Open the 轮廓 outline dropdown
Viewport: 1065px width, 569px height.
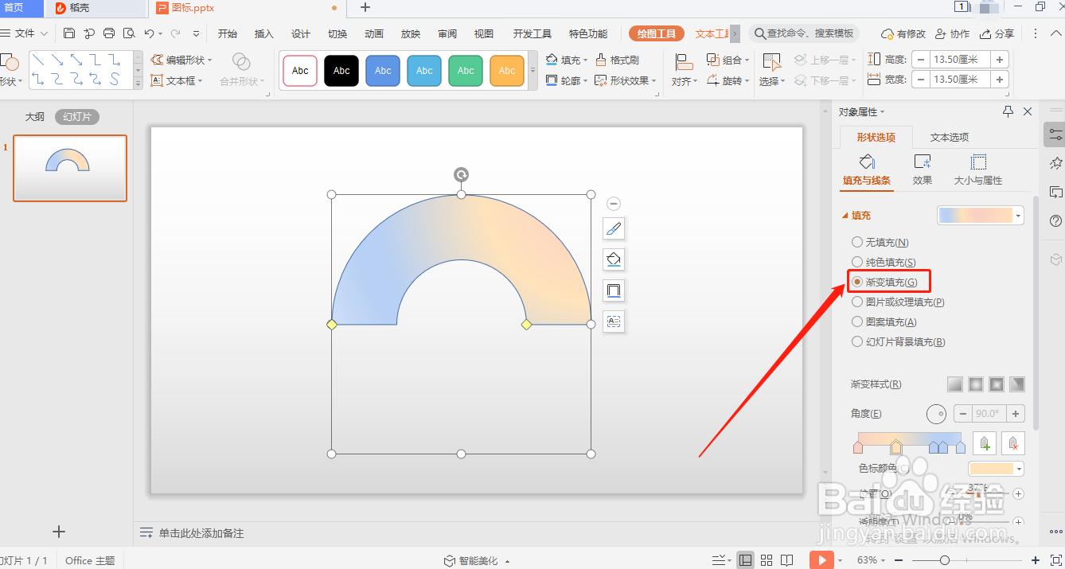click(567, 80)
